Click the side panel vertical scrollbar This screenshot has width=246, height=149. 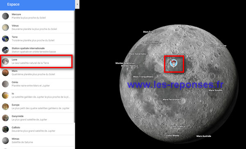tap(74, 66)
